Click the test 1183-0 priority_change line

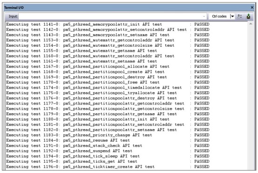coord(108,135)
